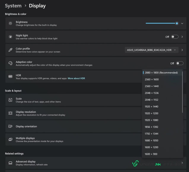Click the resolution list scrollbar
The height and width of the screenshot is (172, 189).
point(182,92)
